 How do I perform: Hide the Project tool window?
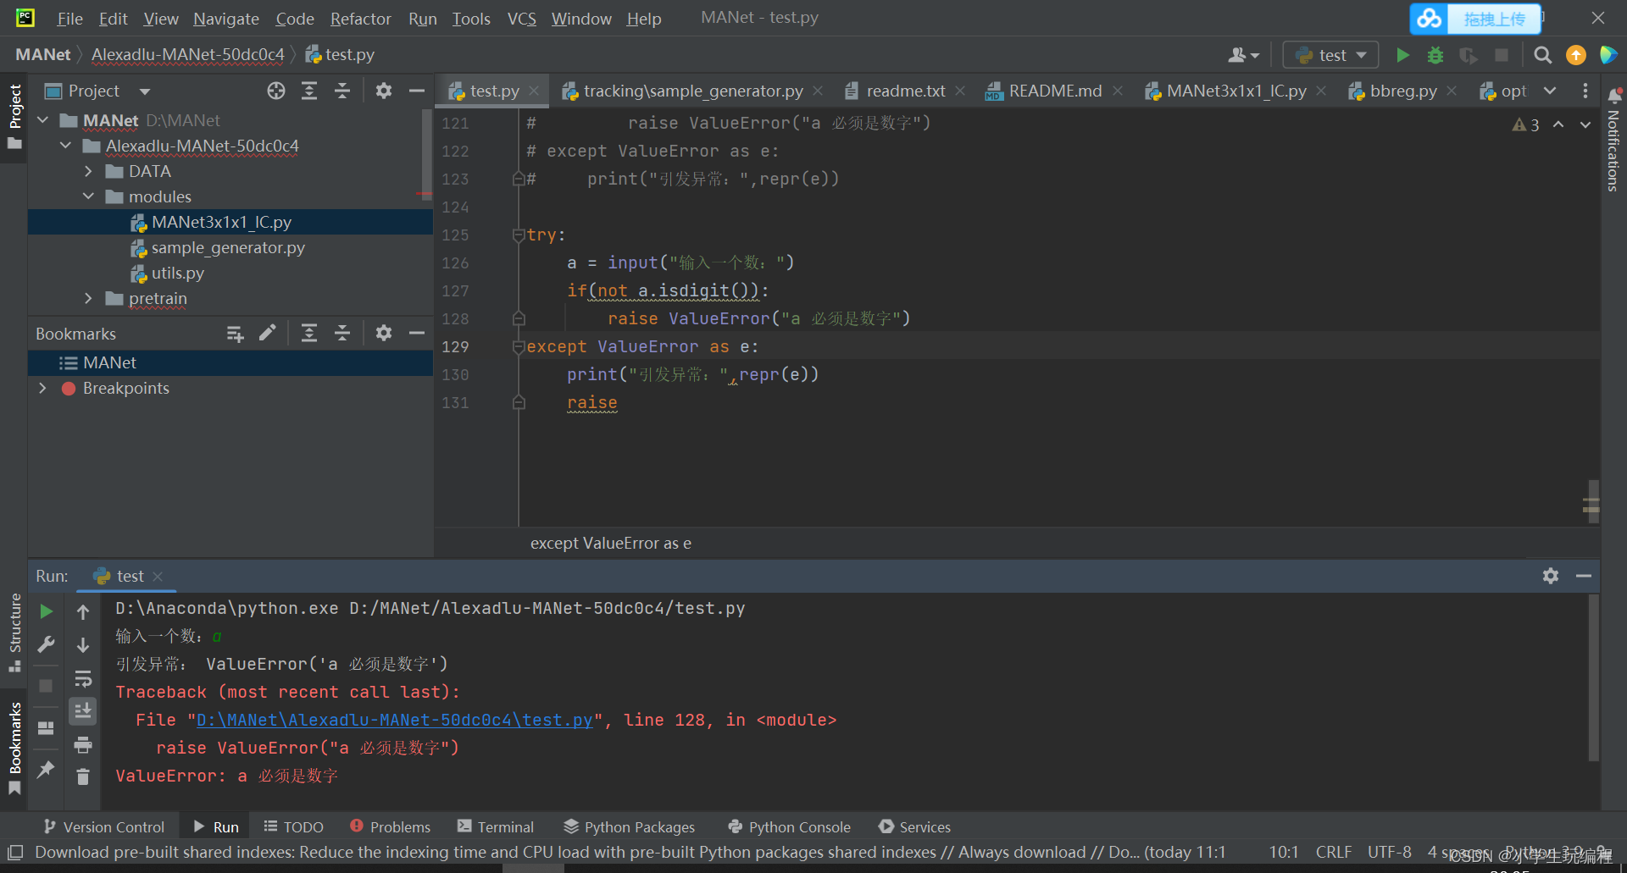point(417,91)
